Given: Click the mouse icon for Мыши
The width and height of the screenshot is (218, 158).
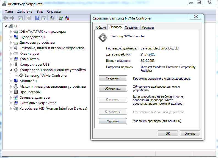Looking at the screenshot, I should [x=16, y=86].
